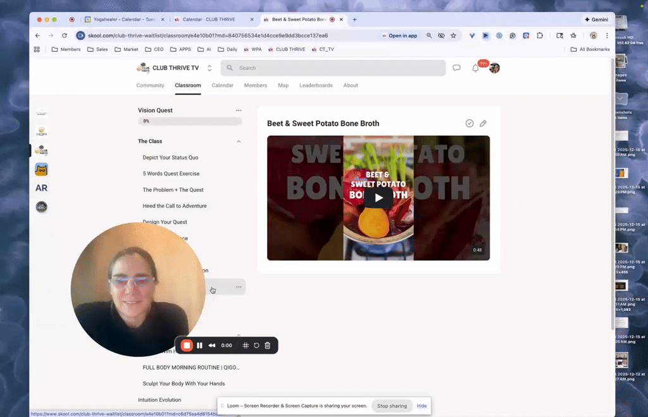The image size is (648, 417).
Task: Open the group switcher next to CLUB THRIVE TV
Action: coord(209,68)
